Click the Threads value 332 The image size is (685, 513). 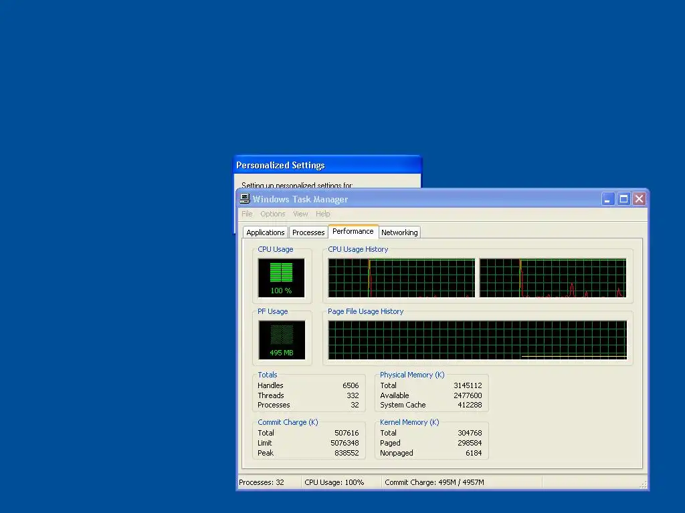pos(353,395)
